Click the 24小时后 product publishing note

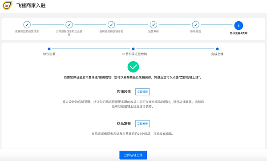tap(133, 134)
